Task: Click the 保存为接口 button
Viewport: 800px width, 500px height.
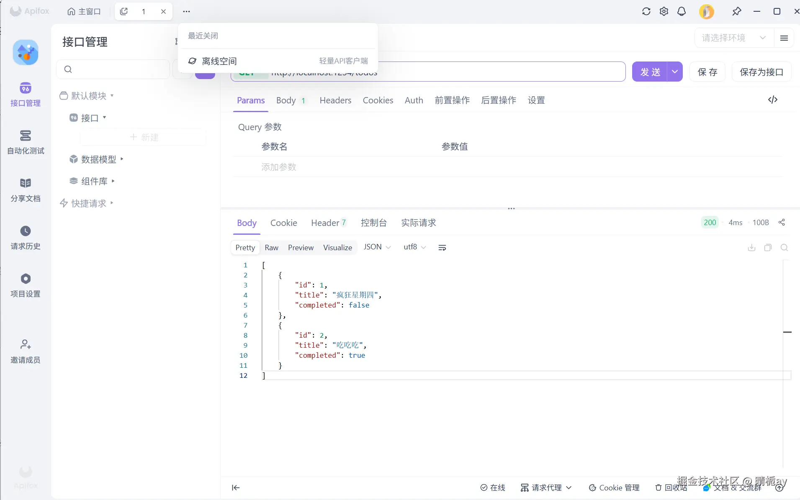Action: [x=761, y=72]
